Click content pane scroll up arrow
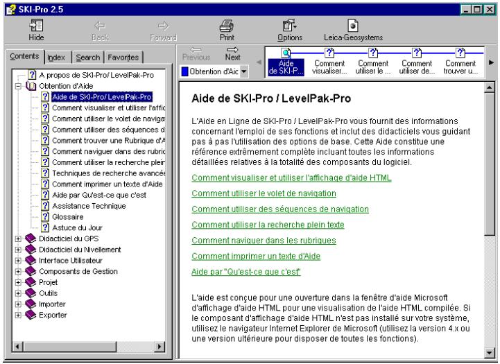Viewport: 500px width, 364px height. [x=489, y=87]
